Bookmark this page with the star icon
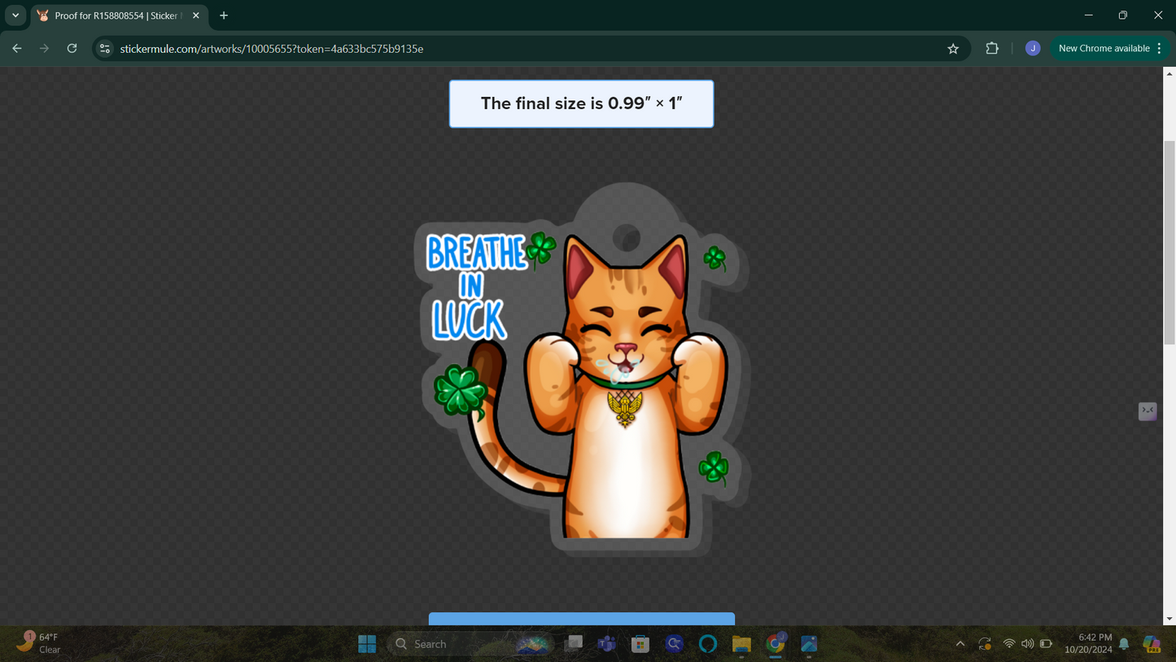 pyautogui.click(x=953, y=49)
